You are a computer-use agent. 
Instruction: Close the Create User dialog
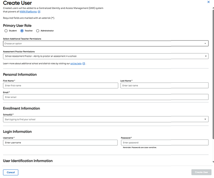coord(208,2)
